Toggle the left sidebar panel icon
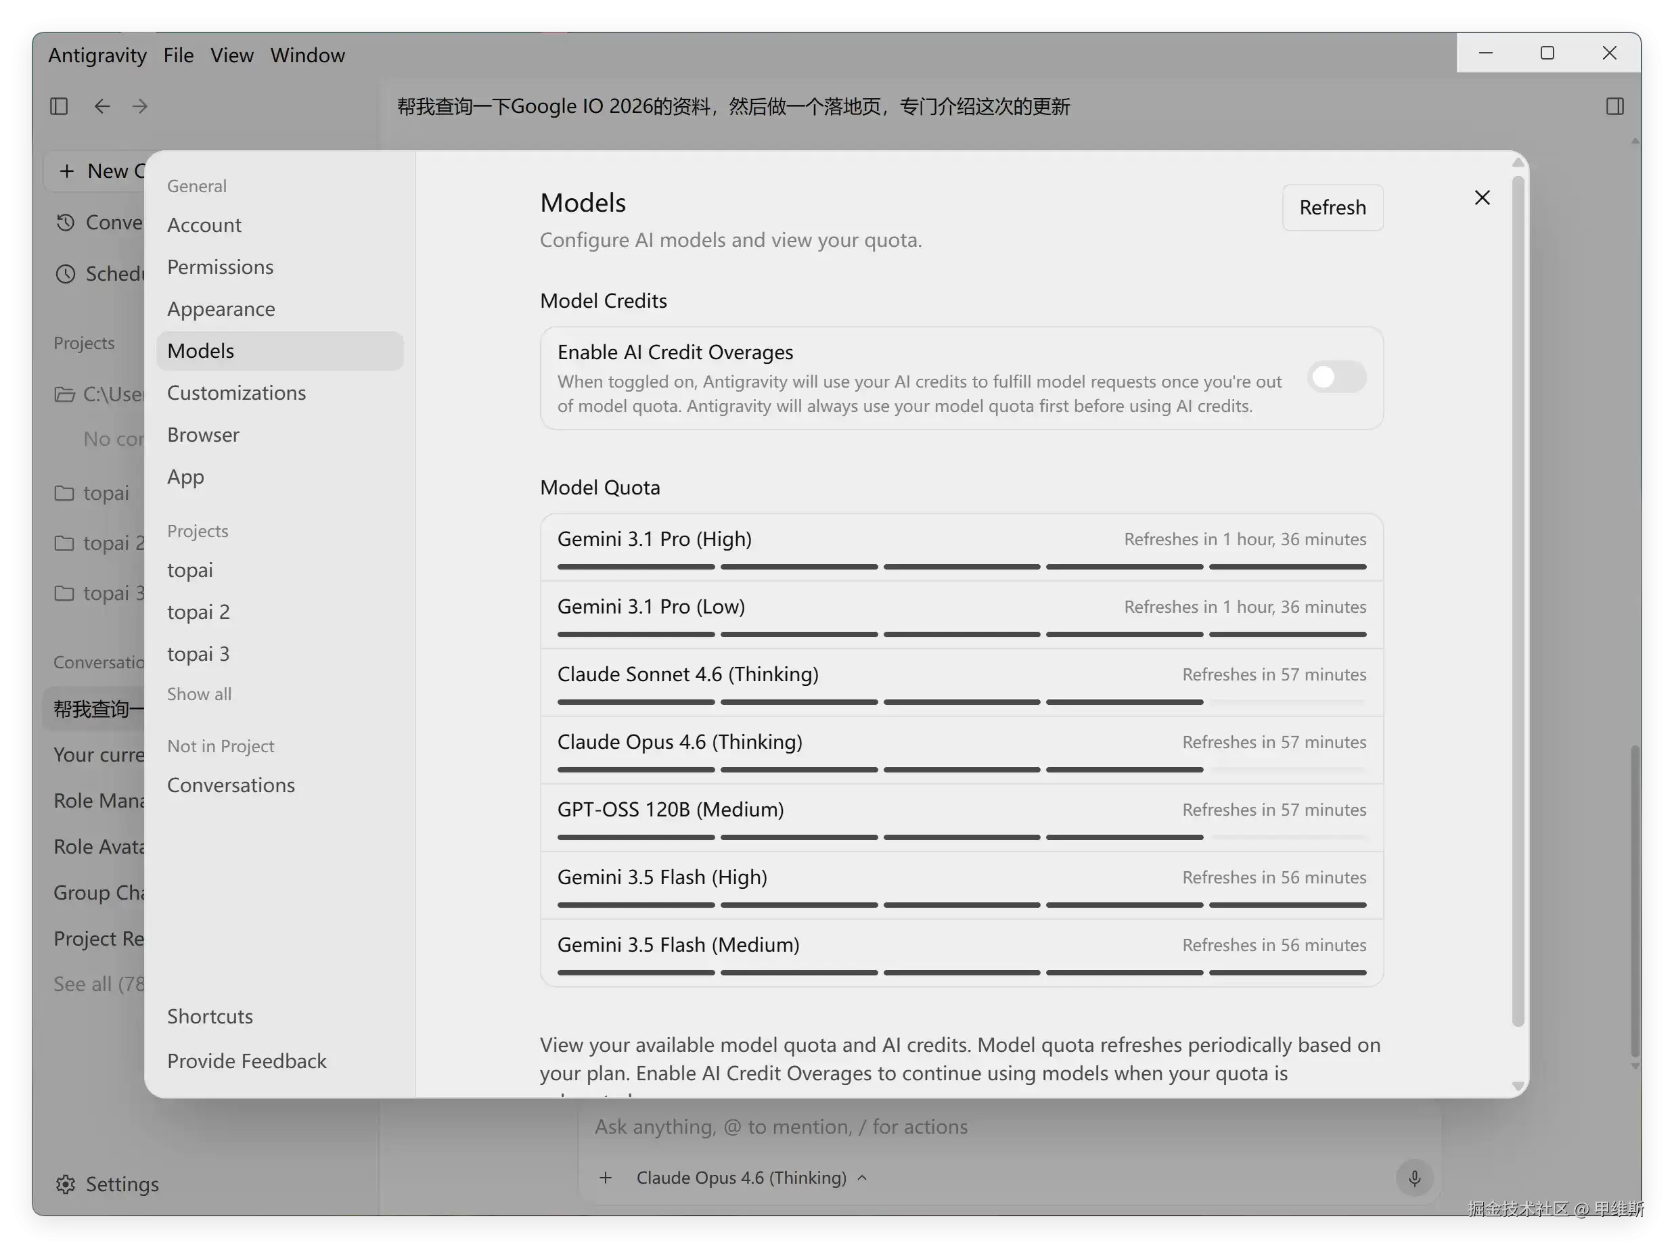This screenshot has width=1674, height=1248. pyautogui.click(x=59, y=106)
